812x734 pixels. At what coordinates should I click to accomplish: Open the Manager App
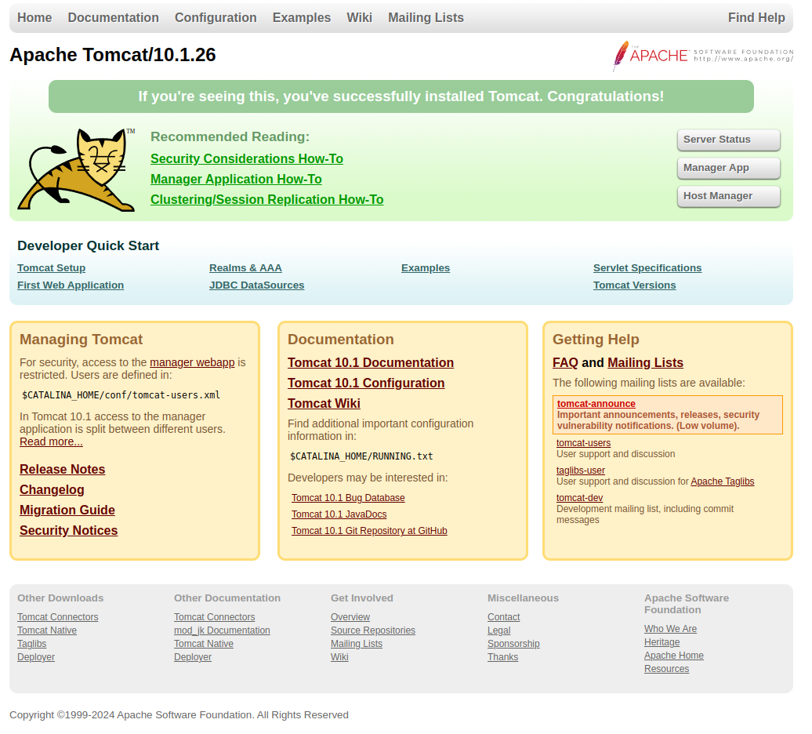(x=728, y=168)
